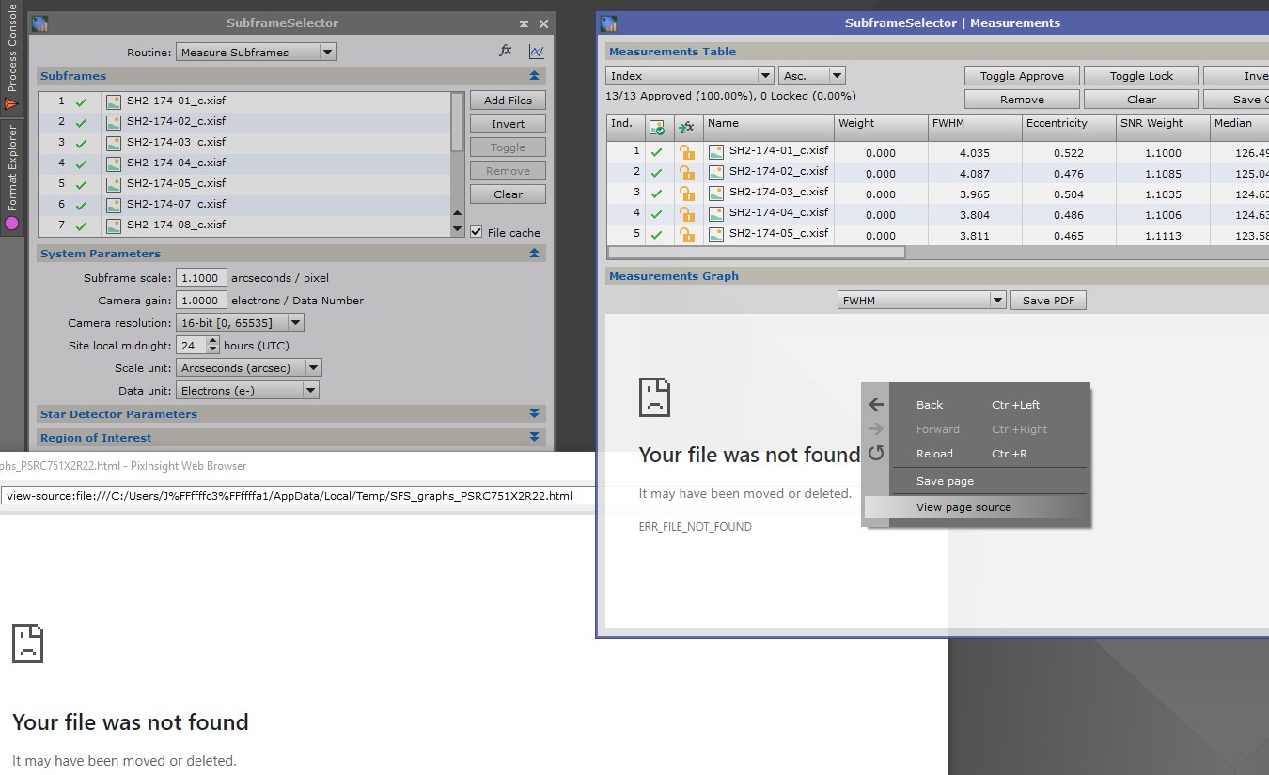Click the horizontal scrollbar of the Measurements table
This screenshot has height=775, width=1269.
(757, 253)
